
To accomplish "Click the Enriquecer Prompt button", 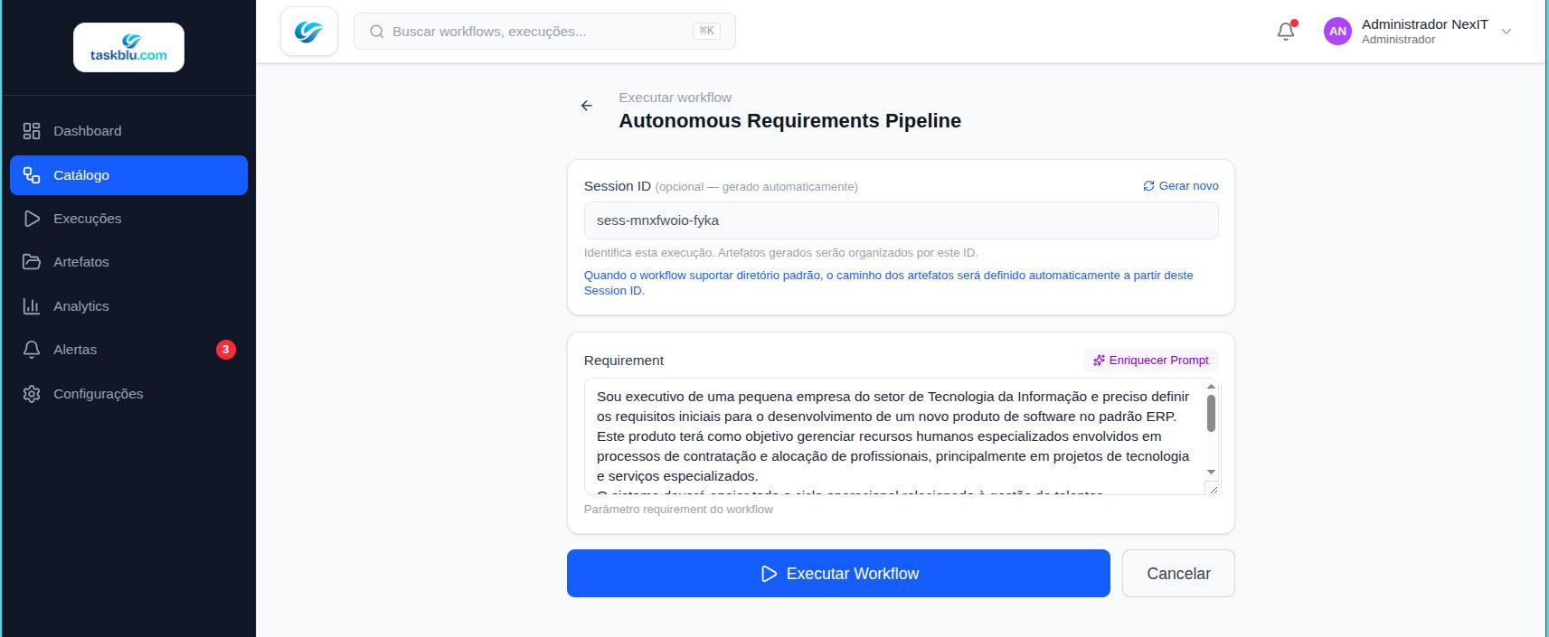I will 1151,361.
